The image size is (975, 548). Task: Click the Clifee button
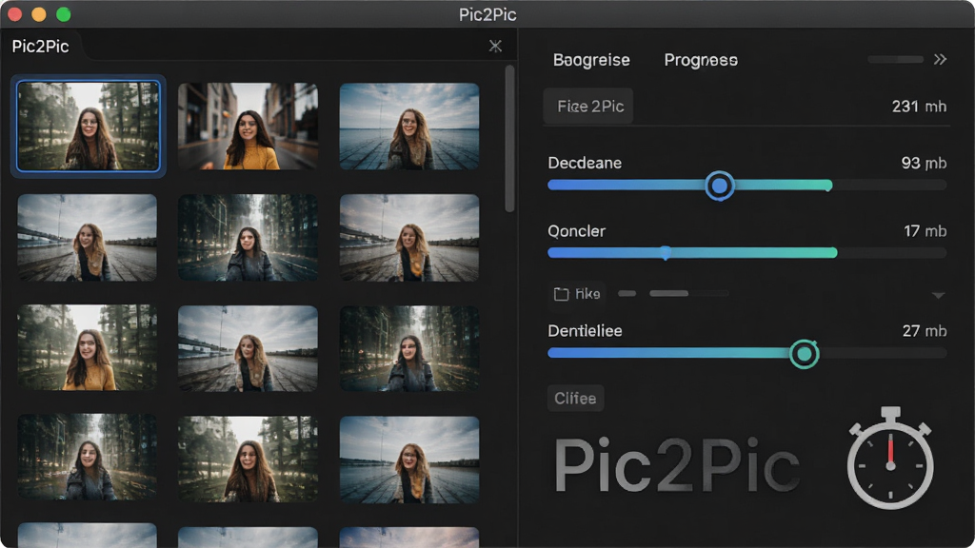(575, 399)
